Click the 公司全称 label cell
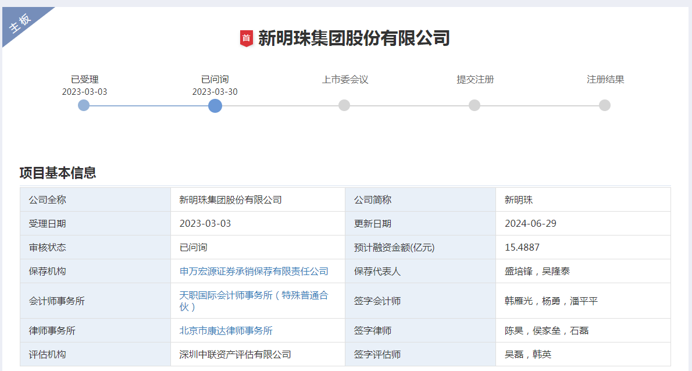Image resolution: width=692 pixels, height=371 pixels. [95, 200]
